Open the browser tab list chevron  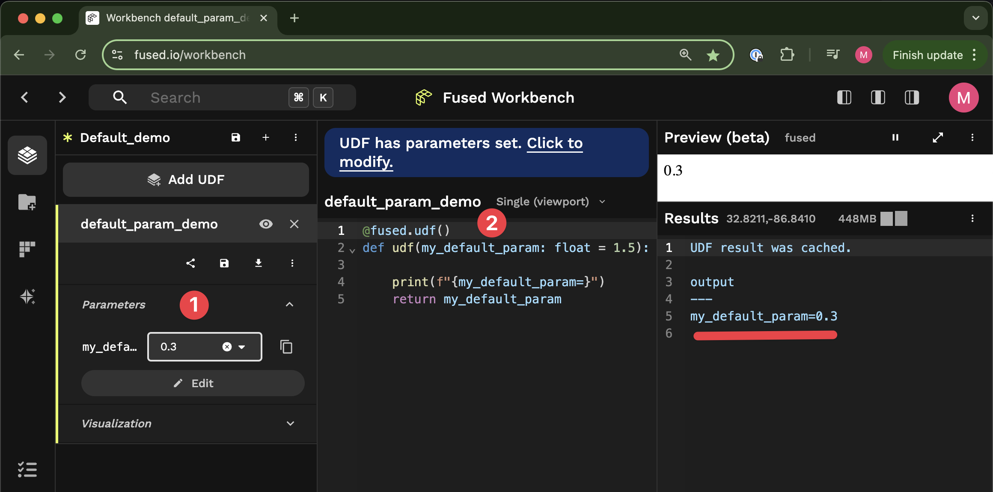click(976, 18)
